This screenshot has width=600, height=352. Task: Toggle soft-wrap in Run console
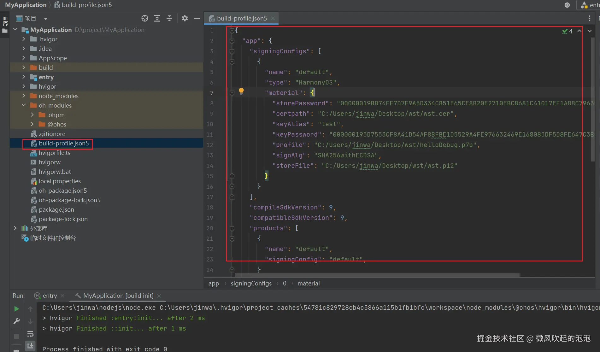(x=30, y=334)
